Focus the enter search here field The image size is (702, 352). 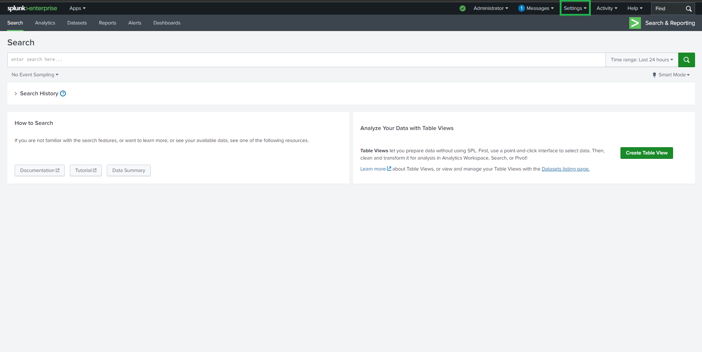pyautogui.click(x=307, y=60)
